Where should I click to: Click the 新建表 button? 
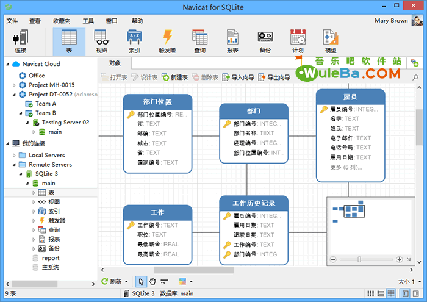pos(175,77)
